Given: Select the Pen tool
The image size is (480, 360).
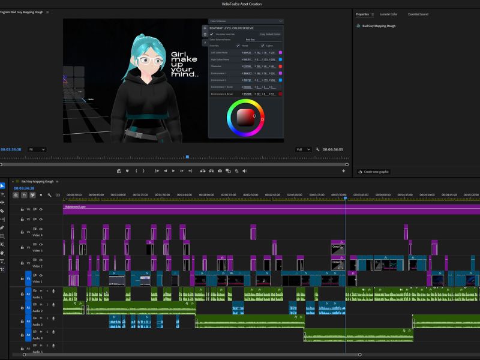Looking at the screenshot, I should [2, 228].
